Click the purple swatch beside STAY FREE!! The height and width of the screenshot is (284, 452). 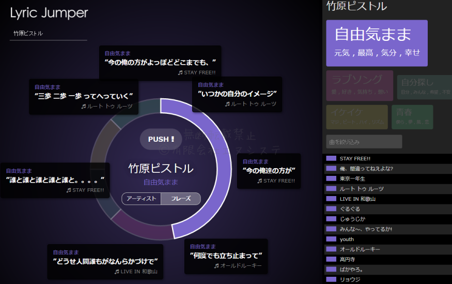[x=331, y=158]
